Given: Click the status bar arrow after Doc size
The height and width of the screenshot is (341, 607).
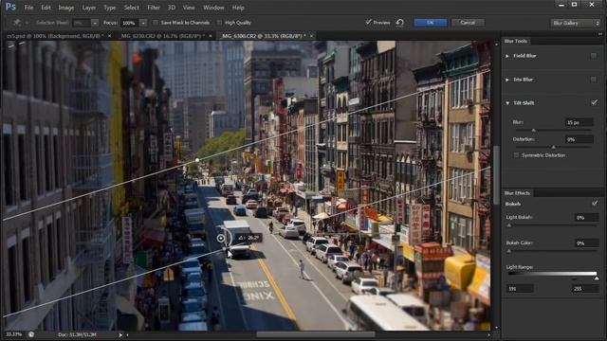Looking at the screenshot, I should (120, 334).
